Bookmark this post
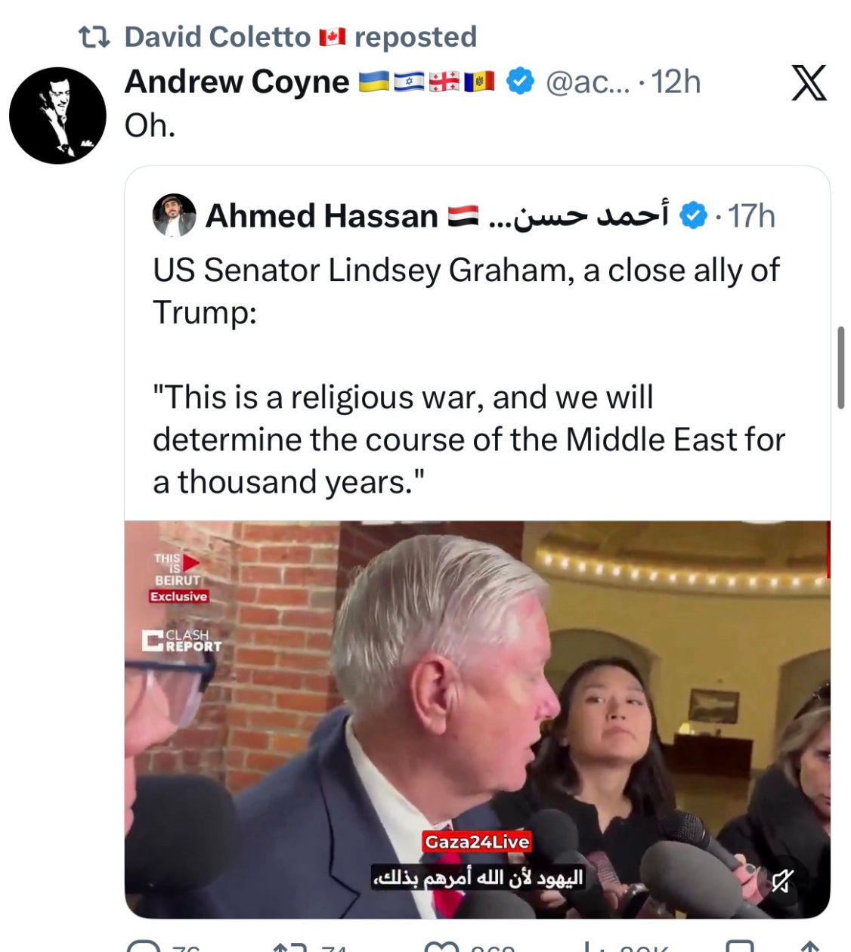The width and height of the screenshot is (851, 952). (739, 946)
